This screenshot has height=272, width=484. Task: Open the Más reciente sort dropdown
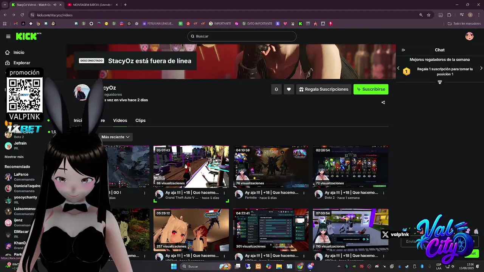click(x=115, y=137)
